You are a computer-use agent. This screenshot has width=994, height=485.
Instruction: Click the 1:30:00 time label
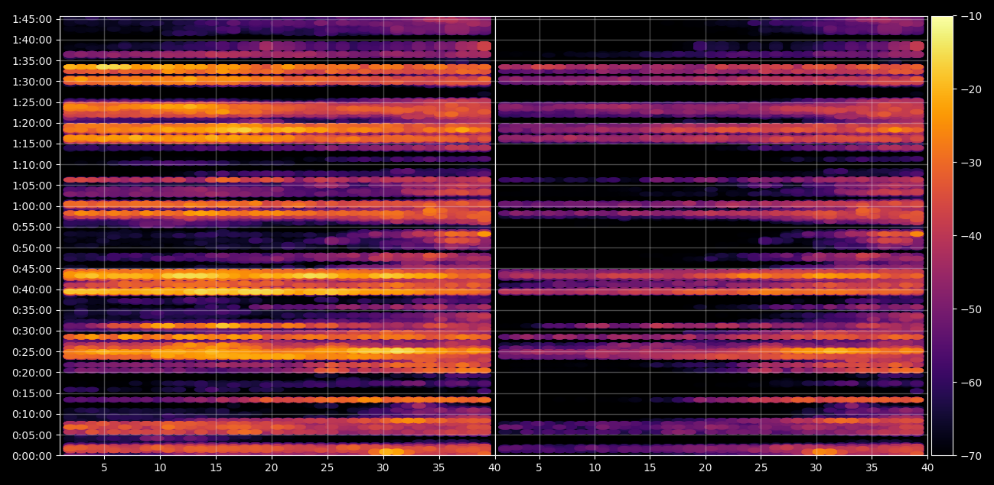tap(32, 81)
